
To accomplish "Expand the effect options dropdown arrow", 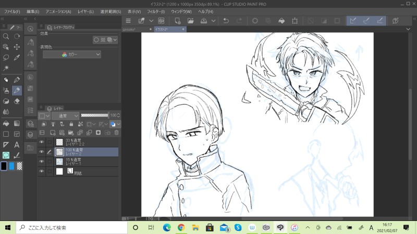I will pos(115,40).
